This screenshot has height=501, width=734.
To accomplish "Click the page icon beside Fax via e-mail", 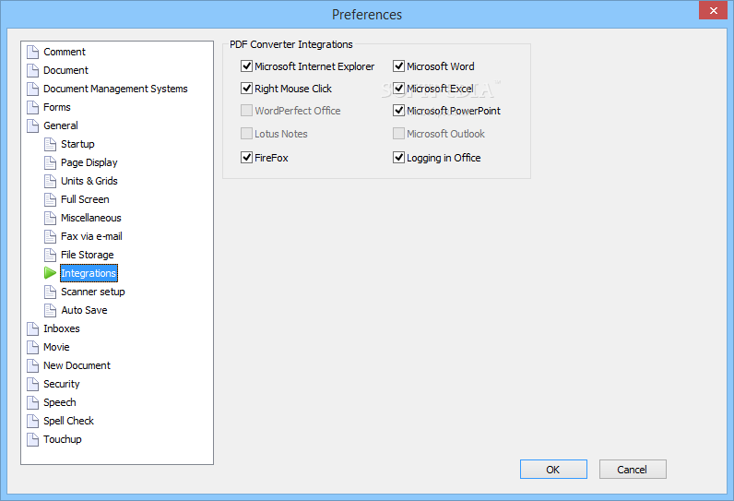I will [x=50, y=236].
